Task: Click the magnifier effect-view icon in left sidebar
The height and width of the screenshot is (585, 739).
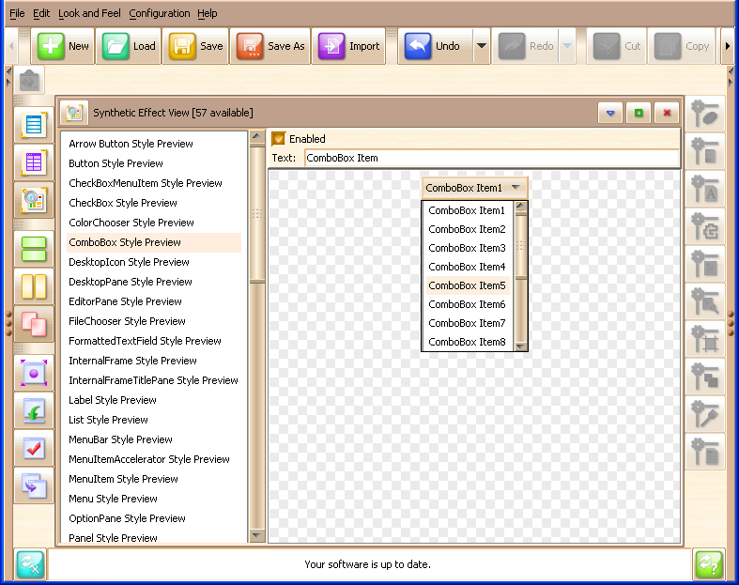Action: pyautogui.click(x=34, y=200)
